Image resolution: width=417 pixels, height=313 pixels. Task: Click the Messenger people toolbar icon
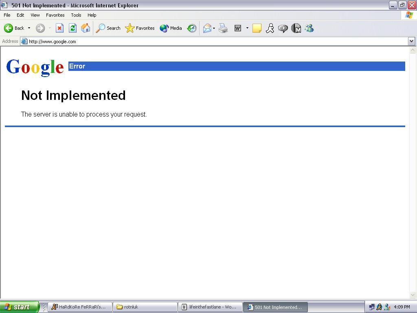309,28
